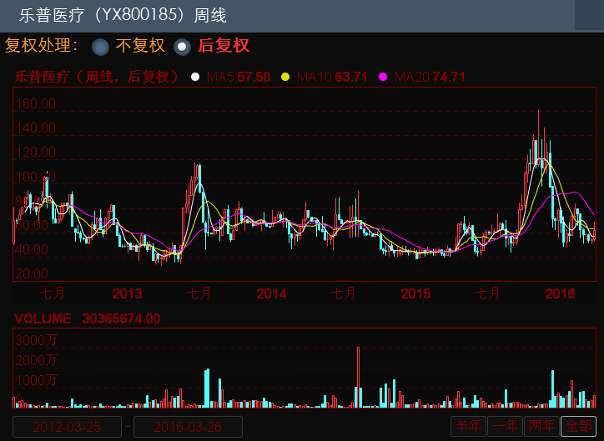
Task: Select the 后复权 radio button
Action: pyautogui.click(x=182, y=47)
